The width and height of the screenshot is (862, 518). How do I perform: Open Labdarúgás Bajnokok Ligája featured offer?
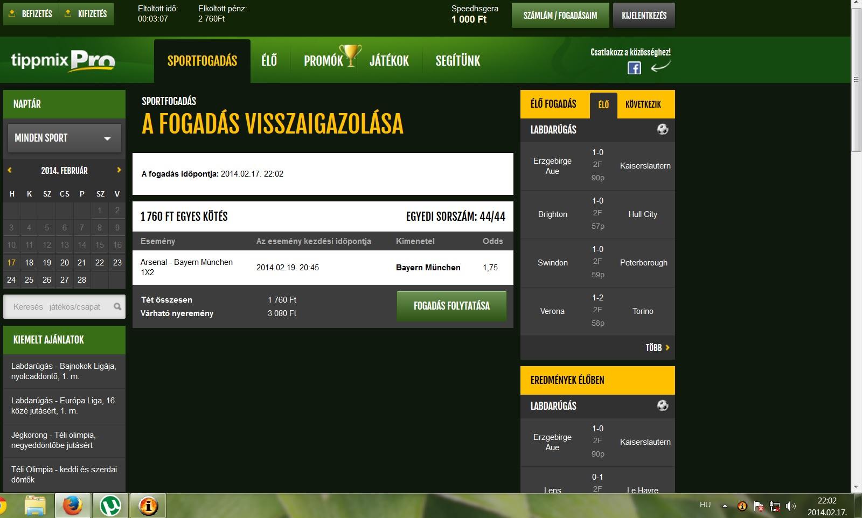tap(64, 371)
